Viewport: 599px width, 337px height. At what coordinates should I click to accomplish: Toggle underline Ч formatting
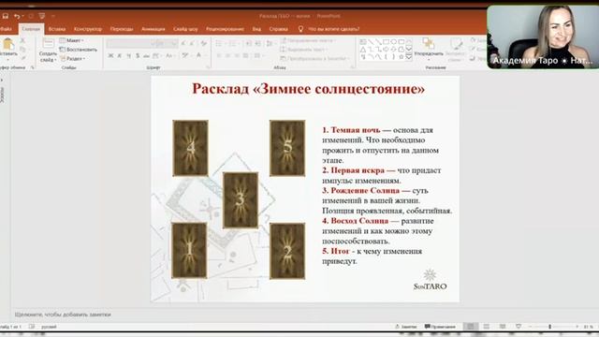pos(128,56)
